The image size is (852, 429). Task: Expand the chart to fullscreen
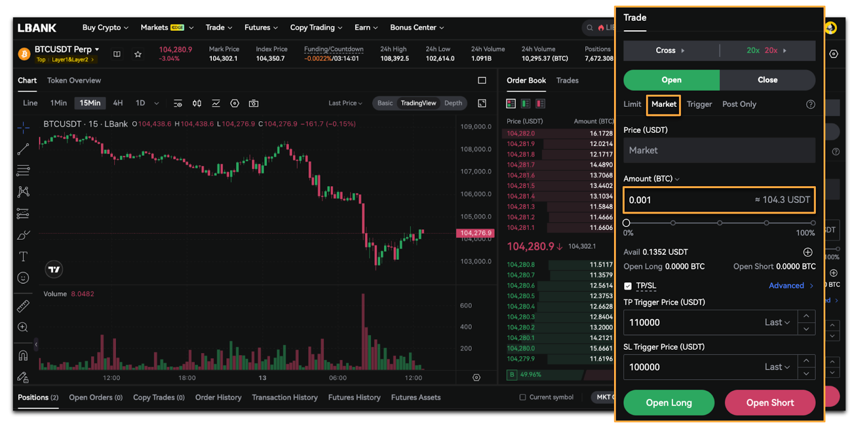click(482, 103)
